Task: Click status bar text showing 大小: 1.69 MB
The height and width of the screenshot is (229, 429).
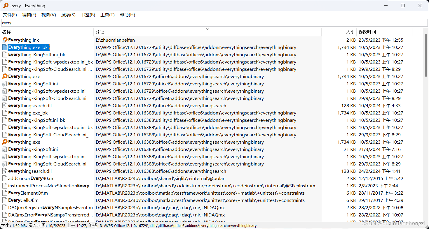Action: (x=14, y=226)
